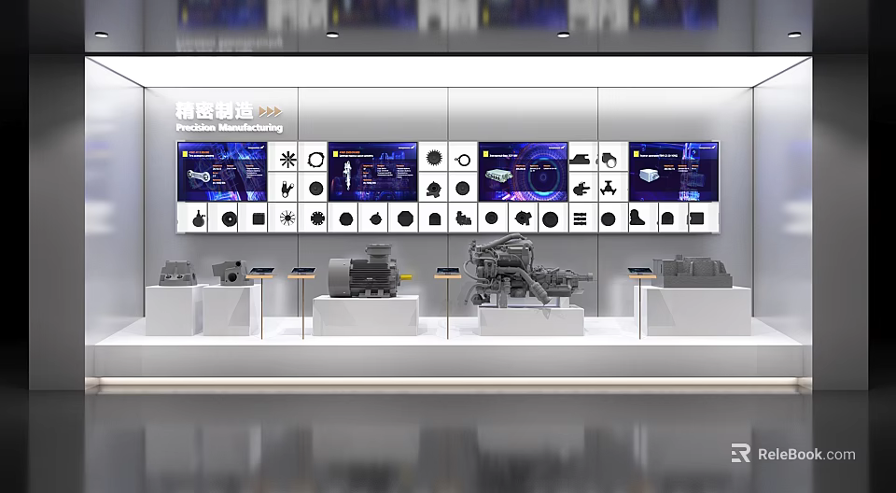Open the connecting rod display screen
Image resolution: width=896 pixels, height=493 pixels.
click(222, 172)
